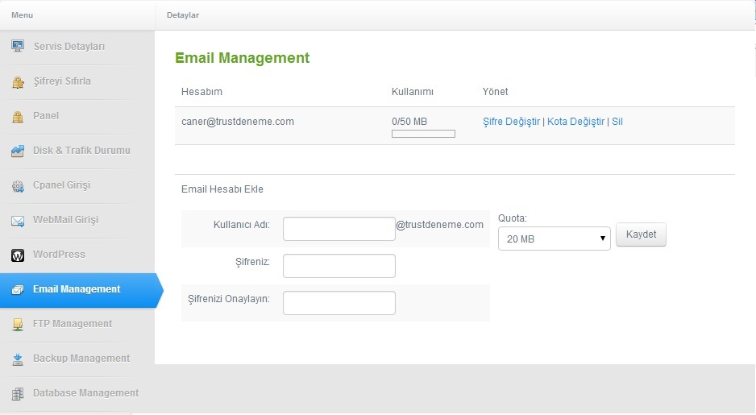The width and height of the screenshot is (756, 415).
Task: Click the Servis Detayları monitor icon
Action: (18, 46)
